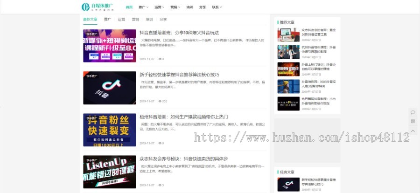The width and height of the screenshot is (420, 193).
Task: Click view-count eye icon of 众志抖友会养号秘诀 article
Action: coord(160,185)
